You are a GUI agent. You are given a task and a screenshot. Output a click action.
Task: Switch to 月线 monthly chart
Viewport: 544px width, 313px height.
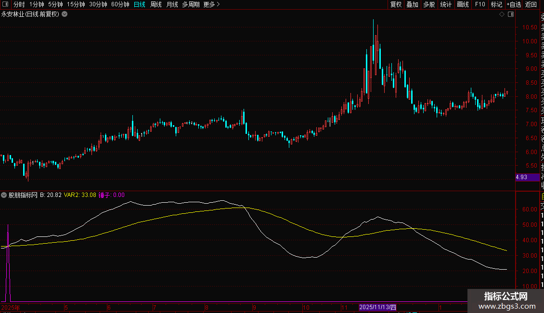pos(172,4)
